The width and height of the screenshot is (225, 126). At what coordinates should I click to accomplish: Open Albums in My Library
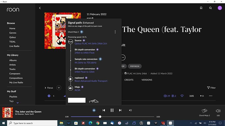pyautogui.click(x=13, y=60)
